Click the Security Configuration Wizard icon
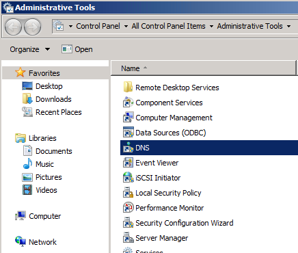The image size is (298, 253). coord(128,223)
